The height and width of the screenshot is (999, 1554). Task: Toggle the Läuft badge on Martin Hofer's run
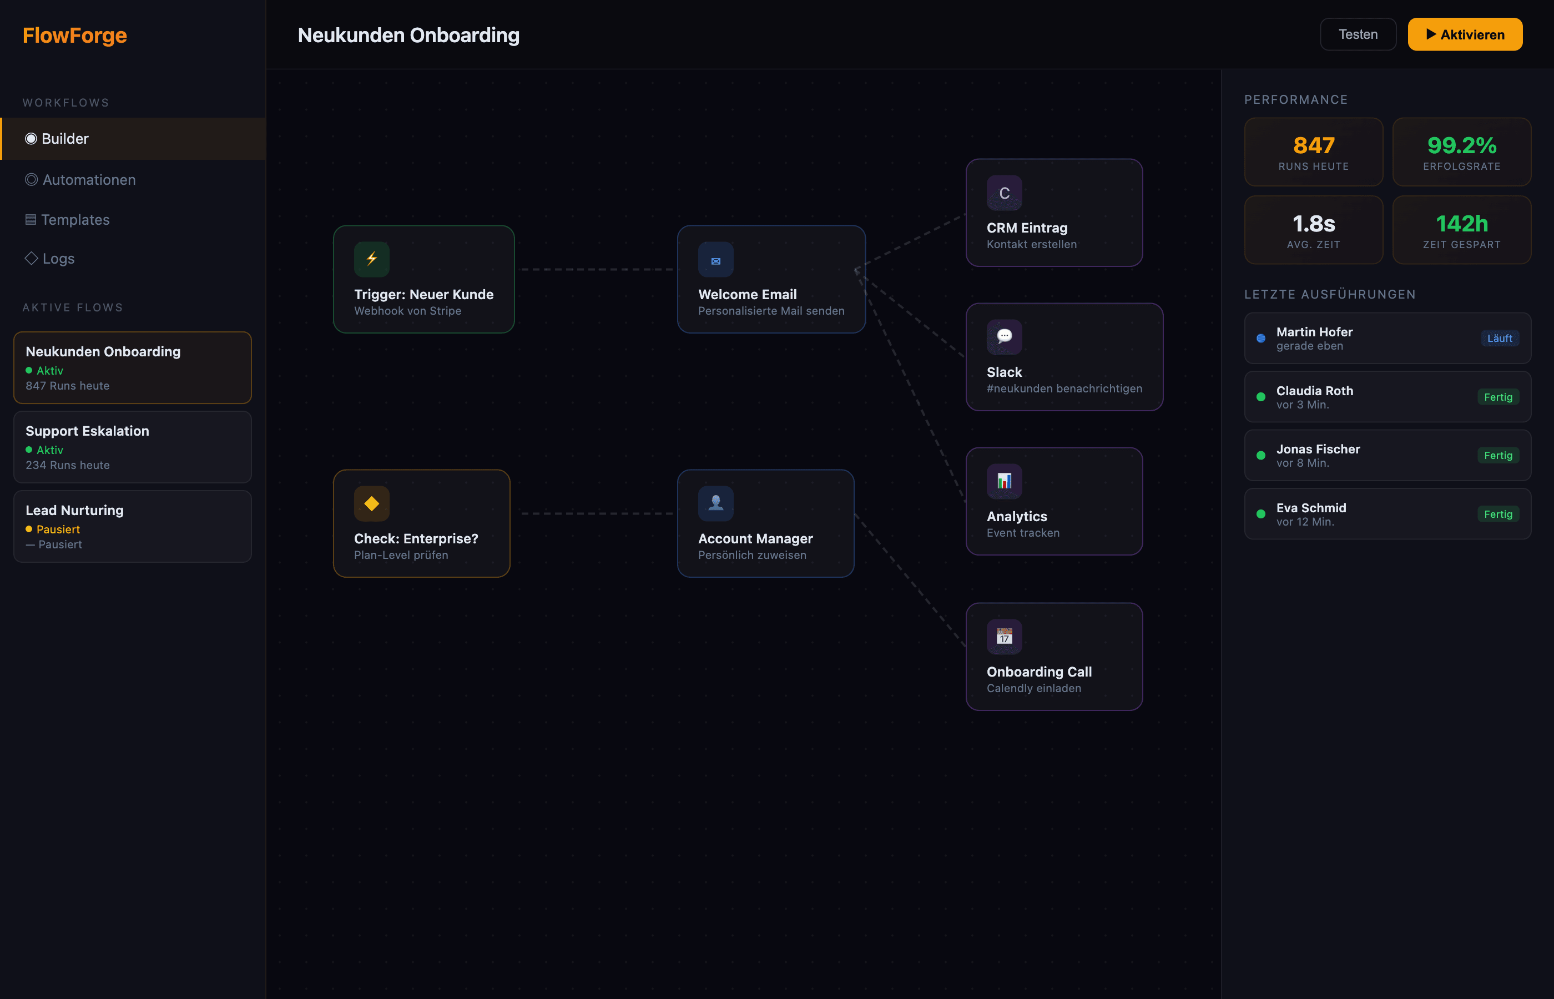point(1500,338)
